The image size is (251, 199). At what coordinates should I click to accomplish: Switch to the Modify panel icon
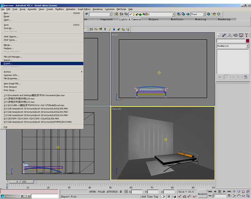click(x=224, y=35)
